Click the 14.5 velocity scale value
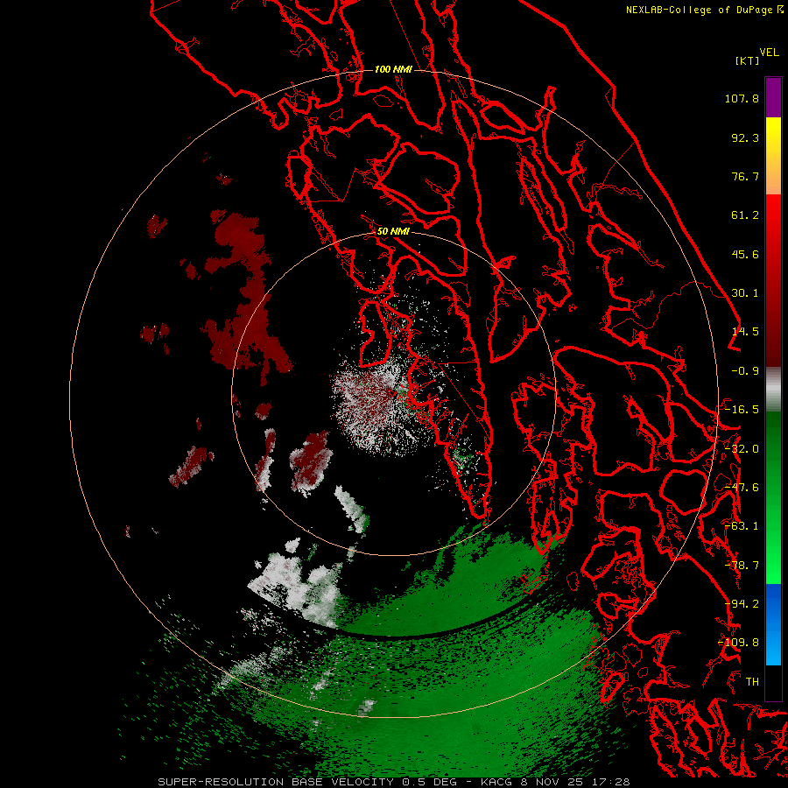The height and width of the screenshot is (788, 788). pos(745,332)
